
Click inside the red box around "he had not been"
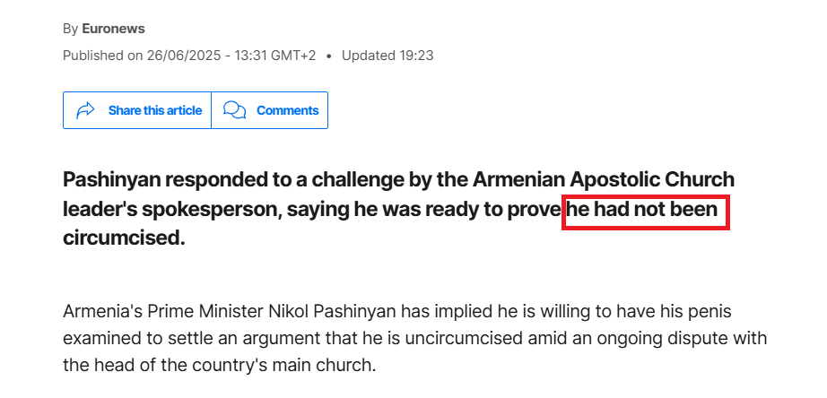[x=646, y=212]
